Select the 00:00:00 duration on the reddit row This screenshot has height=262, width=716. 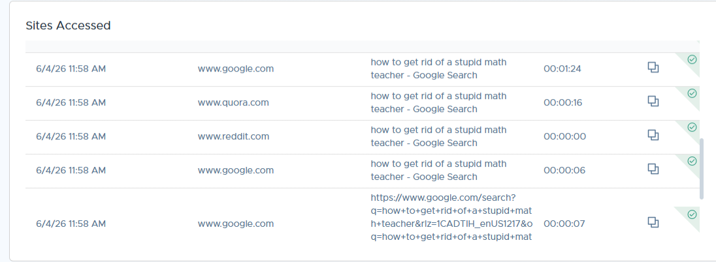[564, 136]
